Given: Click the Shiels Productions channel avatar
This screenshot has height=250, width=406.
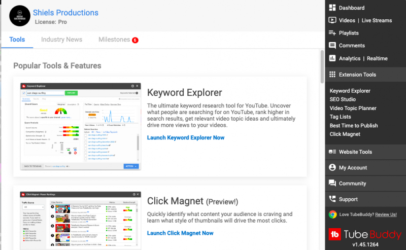Looking at the screenshot, I should (20, 16).
